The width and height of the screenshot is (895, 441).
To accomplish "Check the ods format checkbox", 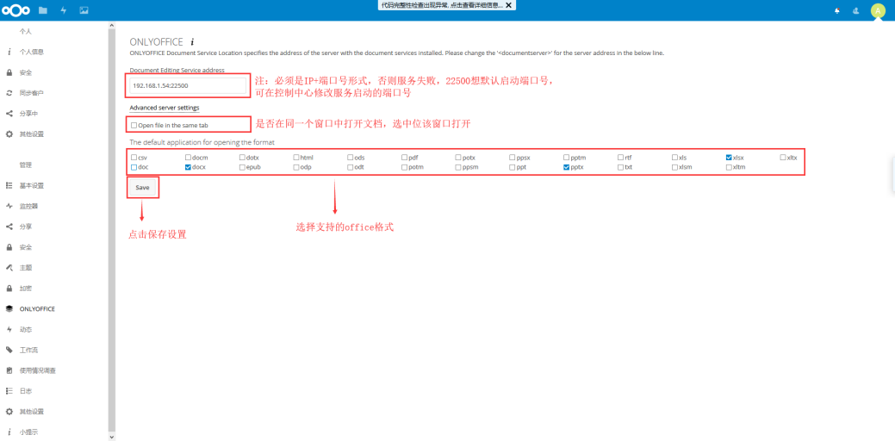I will click(350, 158).
